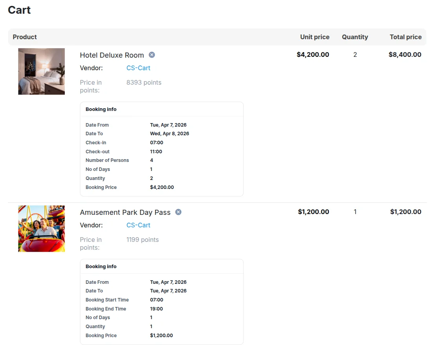This screenshot has height=345, width=440.
Task: Remove Amusement Park Day Pass from cart
Action: (178, 212)
